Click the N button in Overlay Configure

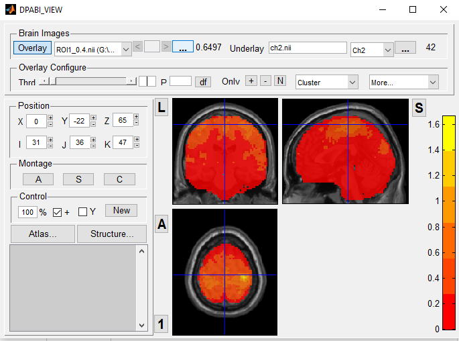(280, 81)
